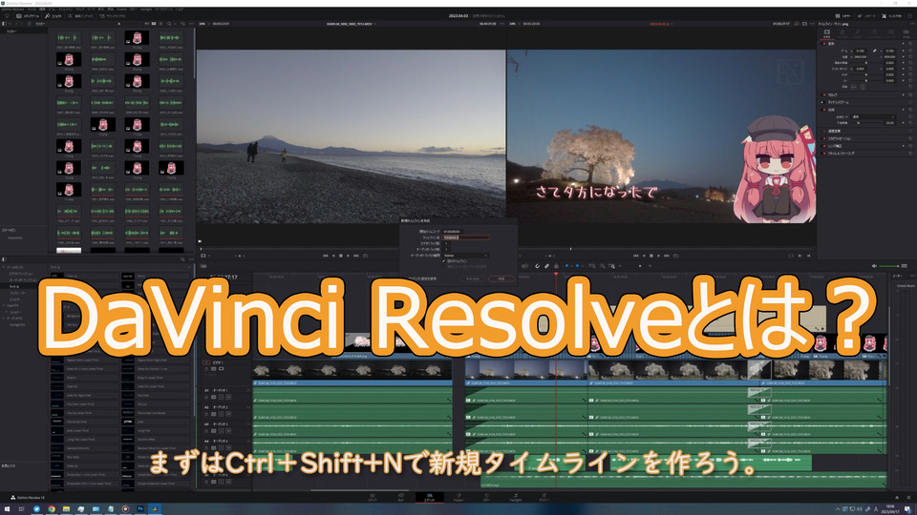Image resolution: width=917 pixels, height=515 pixels.
Task: Open the Metadata panel from top bar
Action: pyautogui.click(x=866, y=16)
